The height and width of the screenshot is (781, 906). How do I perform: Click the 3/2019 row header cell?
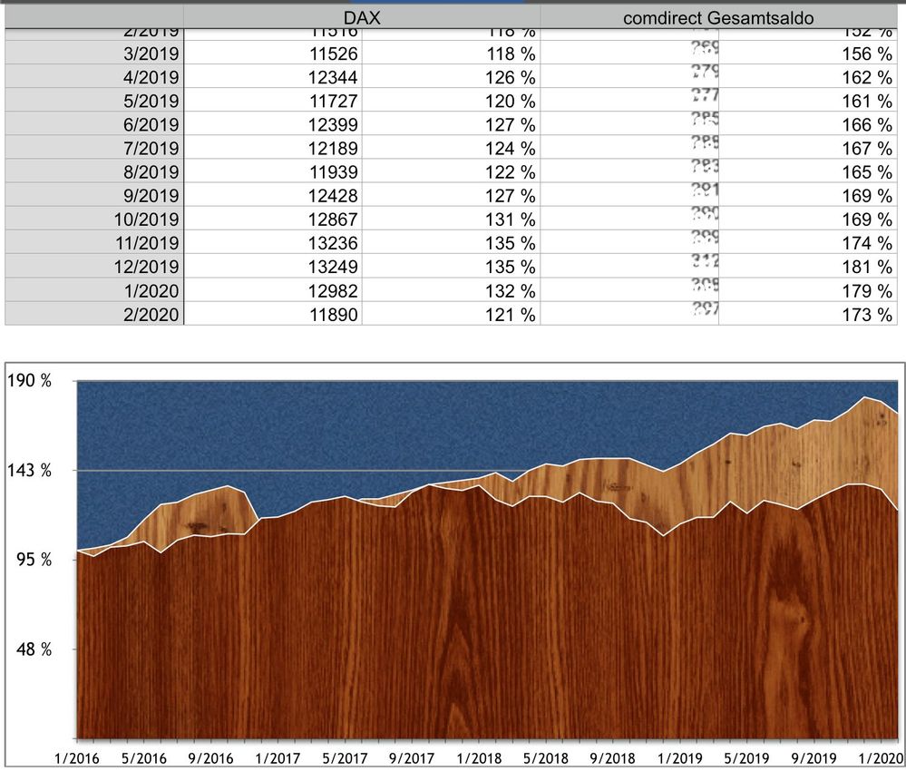point(94,54)
